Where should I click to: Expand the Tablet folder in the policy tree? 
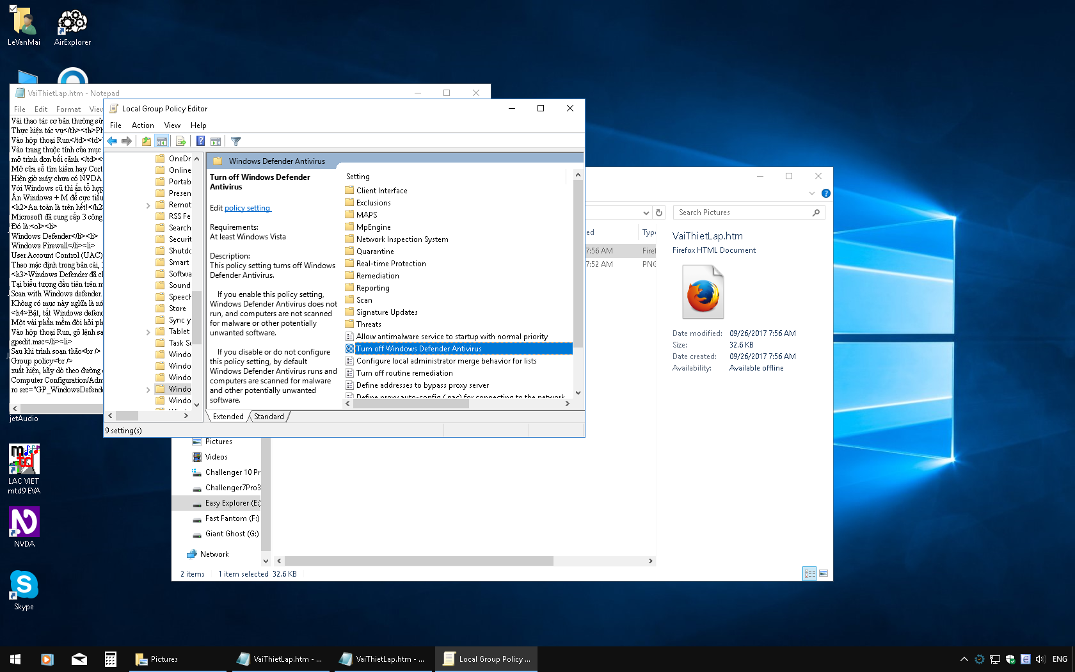point(148,331)
